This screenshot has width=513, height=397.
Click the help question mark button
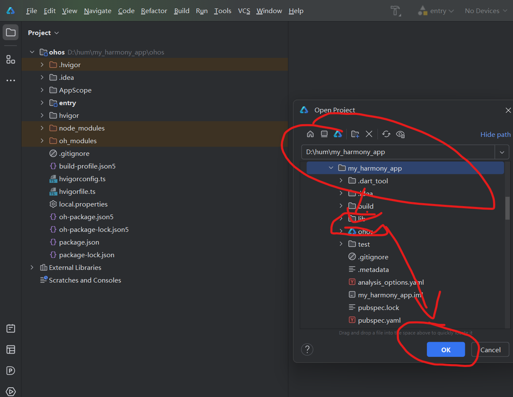coord(307,349)
